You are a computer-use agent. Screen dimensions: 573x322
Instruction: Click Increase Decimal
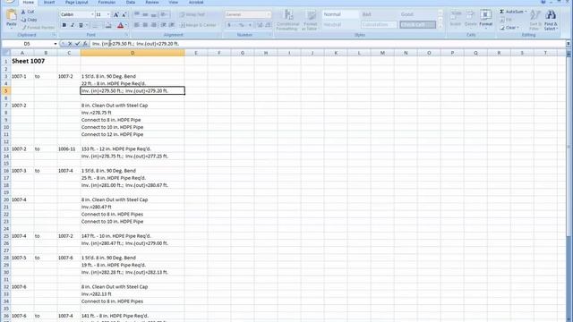click(x=260, y=25)
